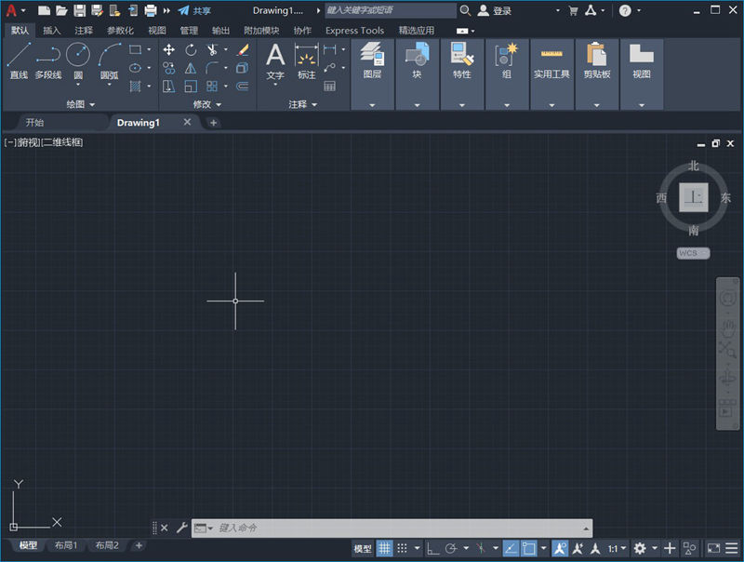Screen dimensions: 744x562
Task: Click the keyword search box in title bar
Action: click(391, 10)
